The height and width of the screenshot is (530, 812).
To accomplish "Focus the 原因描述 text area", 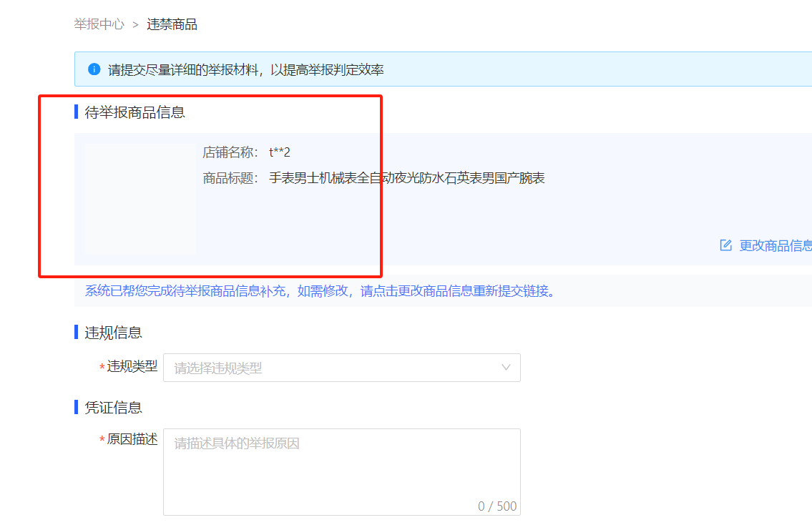I will click(x=341, y=468).
